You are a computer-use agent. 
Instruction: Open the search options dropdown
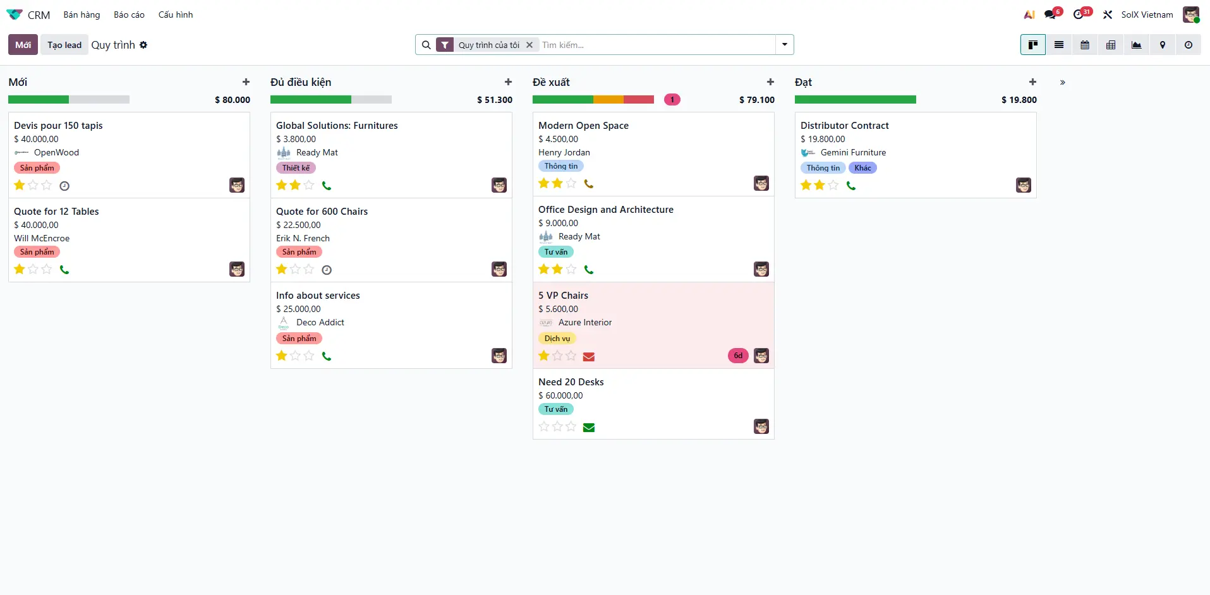[x=784, y=44]
